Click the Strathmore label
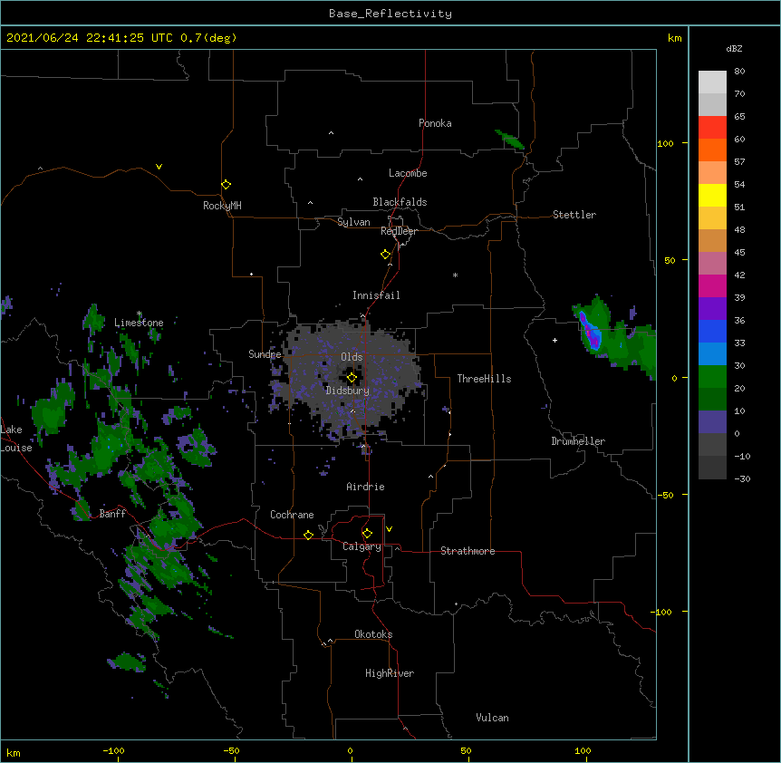The width and height of the screenshot is (781, 763). tap(468, 551)
